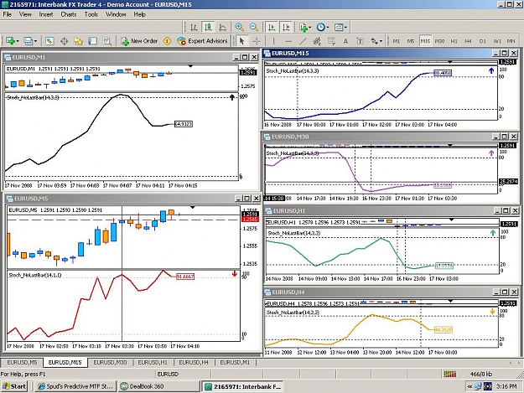Open the Data Window crosshair-circle icon
Viewport: 524px width, 393px height.
point(64,41)
